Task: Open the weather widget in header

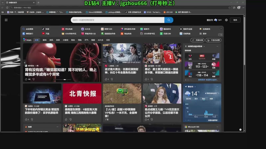Action: pos(214,20)
